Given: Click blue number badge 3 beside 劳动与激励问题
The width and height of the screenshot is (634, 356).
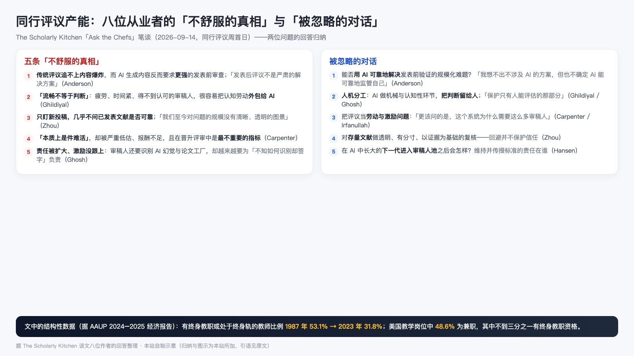Looking at the screenshot, I should click(334, 117).
